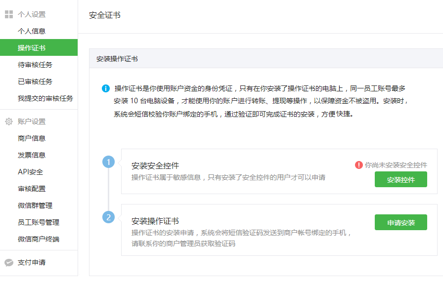View 我提交的审核任务

point(45,98)
